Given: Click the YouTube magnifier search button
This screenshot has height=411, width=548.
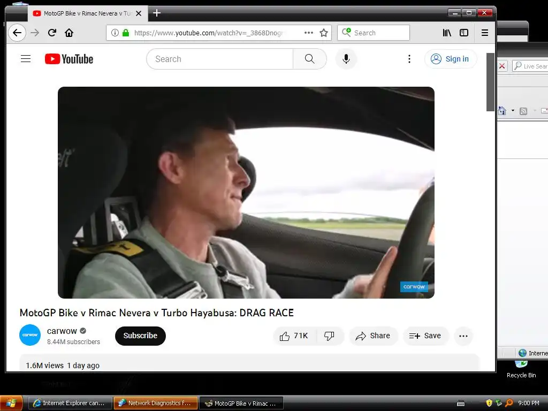Looking at the screenshot, I should 310,59.
